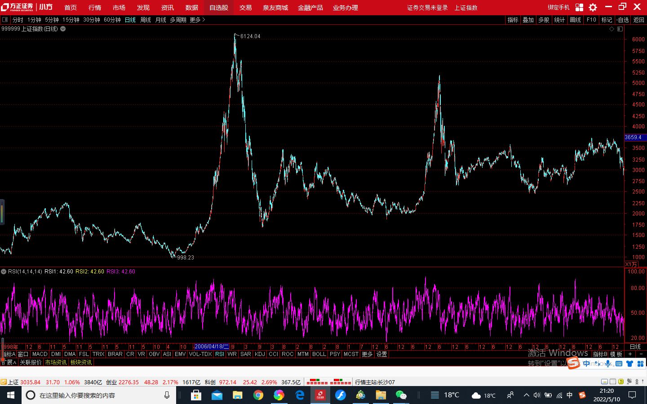Click the double up-arrow icon in status bar
647x404 pixels.
point(637,382)
